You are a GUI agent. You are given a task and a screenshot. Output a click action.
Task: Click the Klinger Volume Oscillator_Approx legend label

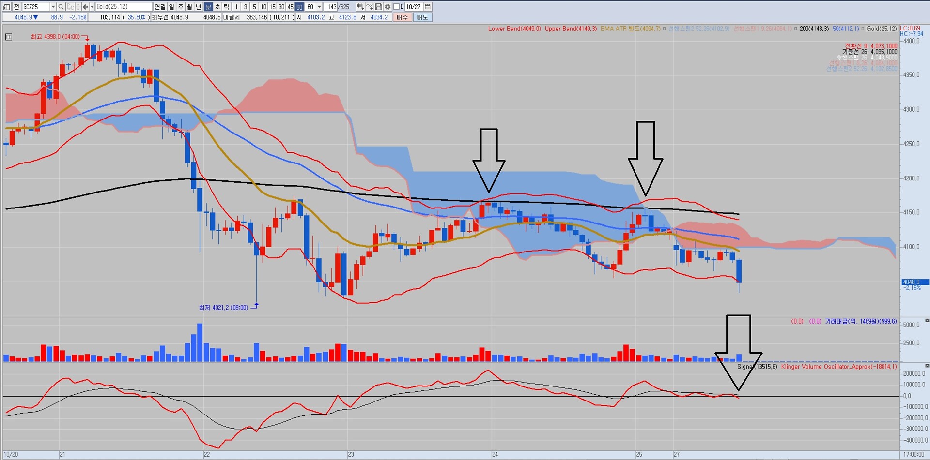839,367
